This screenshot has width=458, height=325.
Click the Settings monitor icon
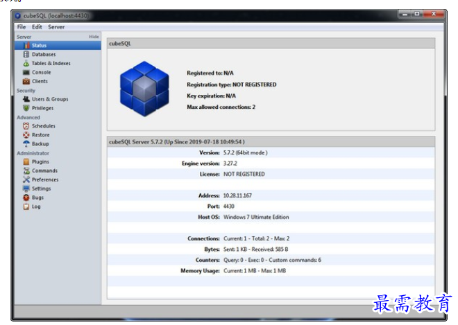pos(26,188)
